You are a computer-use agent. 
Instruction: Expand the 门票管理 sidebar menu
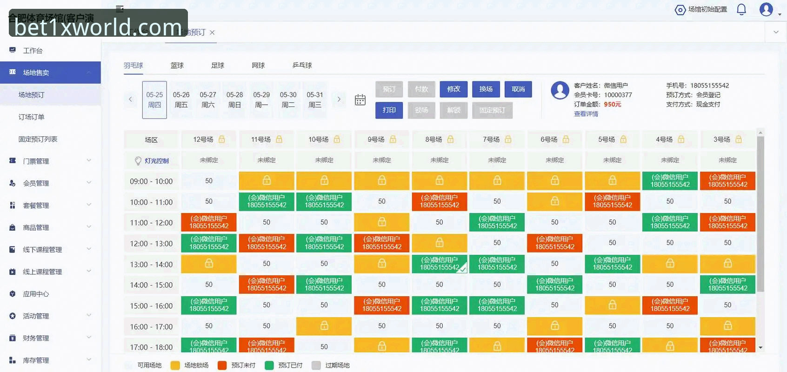coord(88,160)
